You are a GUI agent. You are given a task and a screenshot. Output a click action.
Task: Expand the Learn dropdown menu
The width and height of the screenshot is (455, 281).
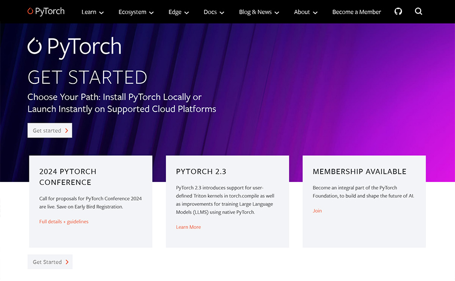coord(93,12)
